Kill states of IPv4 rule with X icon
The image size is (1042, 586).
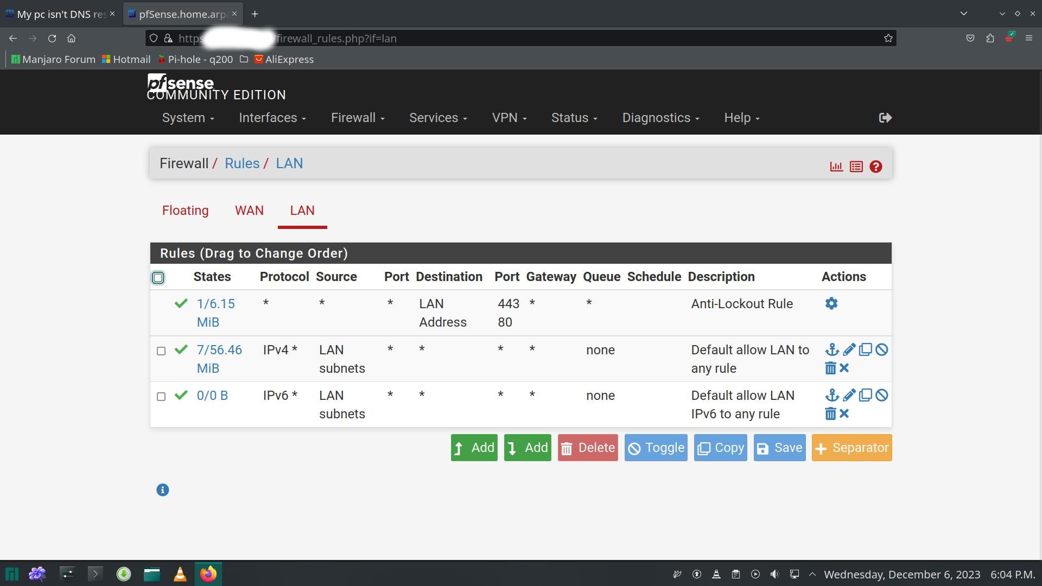(x=844, y=368)
